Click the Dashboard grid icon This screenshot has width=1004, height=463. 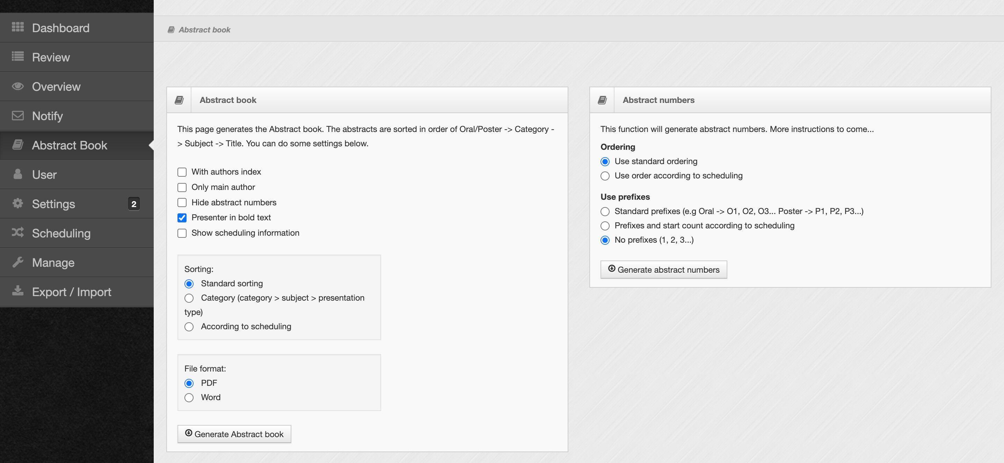tap(17, 27)
